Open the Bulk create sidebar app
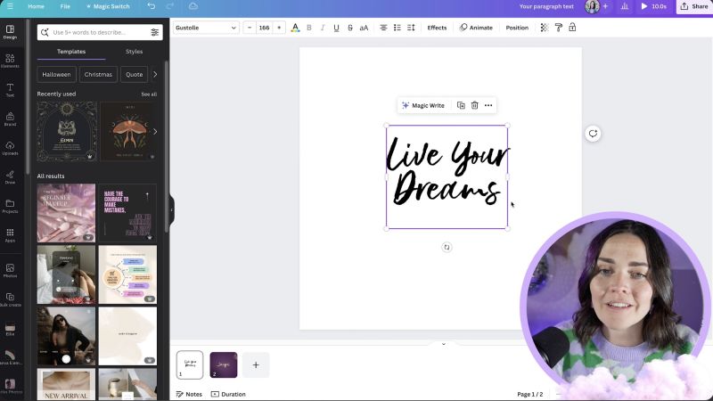 pos(10,299)
